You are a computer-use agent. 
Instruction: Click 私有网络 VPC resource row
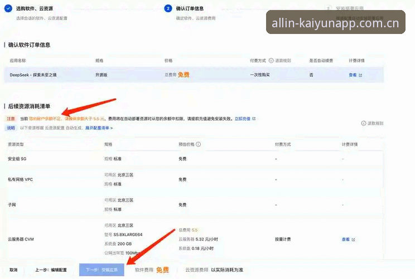point(195,179)
